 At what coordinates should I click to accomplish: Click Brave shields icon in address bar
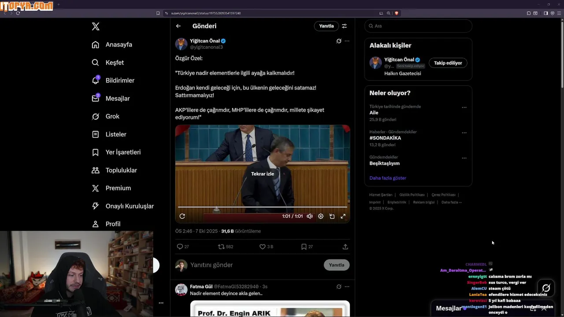point(397,13)
